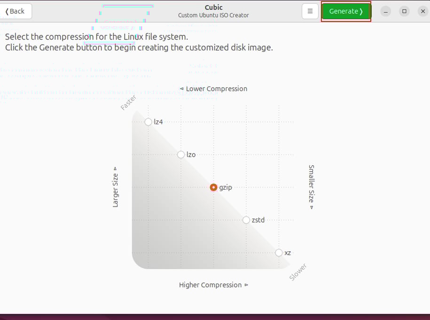430x320 pixels.
Task: Click the Higher Compression axis label
Action: (x=211, y=285)
